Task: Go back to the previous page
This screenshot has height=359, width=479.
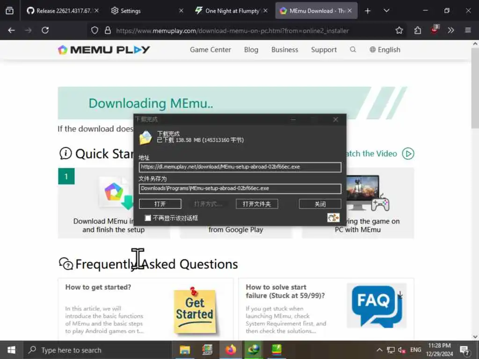Action: click(x=12, y=30)
